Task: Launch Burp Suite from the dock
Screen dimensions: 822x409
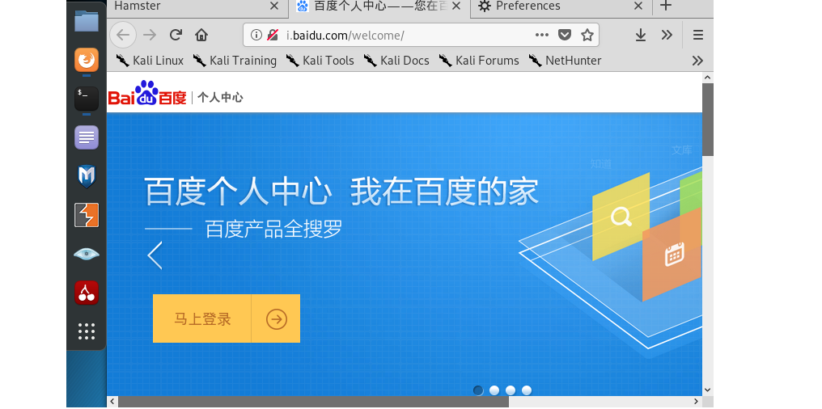Action: click(x=87, y=215)
